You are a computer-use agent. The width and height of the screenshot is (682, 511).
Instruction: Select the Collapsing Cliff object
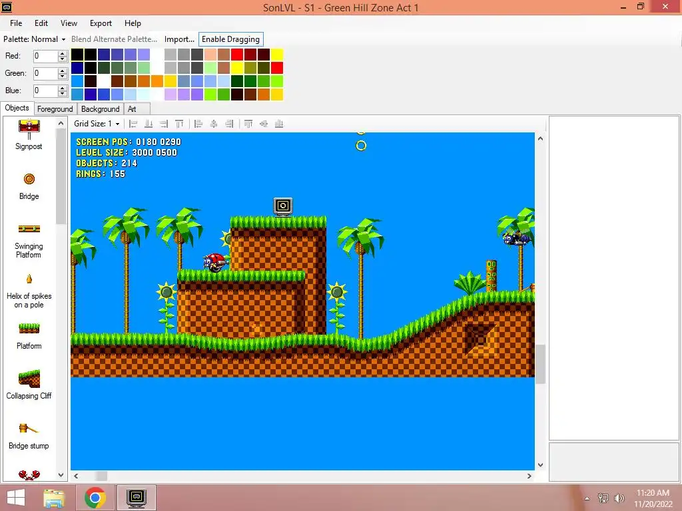coord(29,385)
